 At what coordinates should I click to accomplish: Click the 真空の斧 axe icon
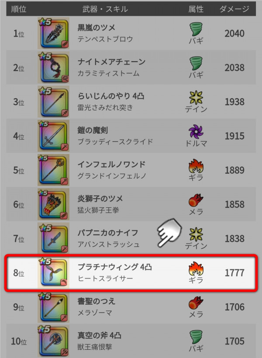click(53, 341)
